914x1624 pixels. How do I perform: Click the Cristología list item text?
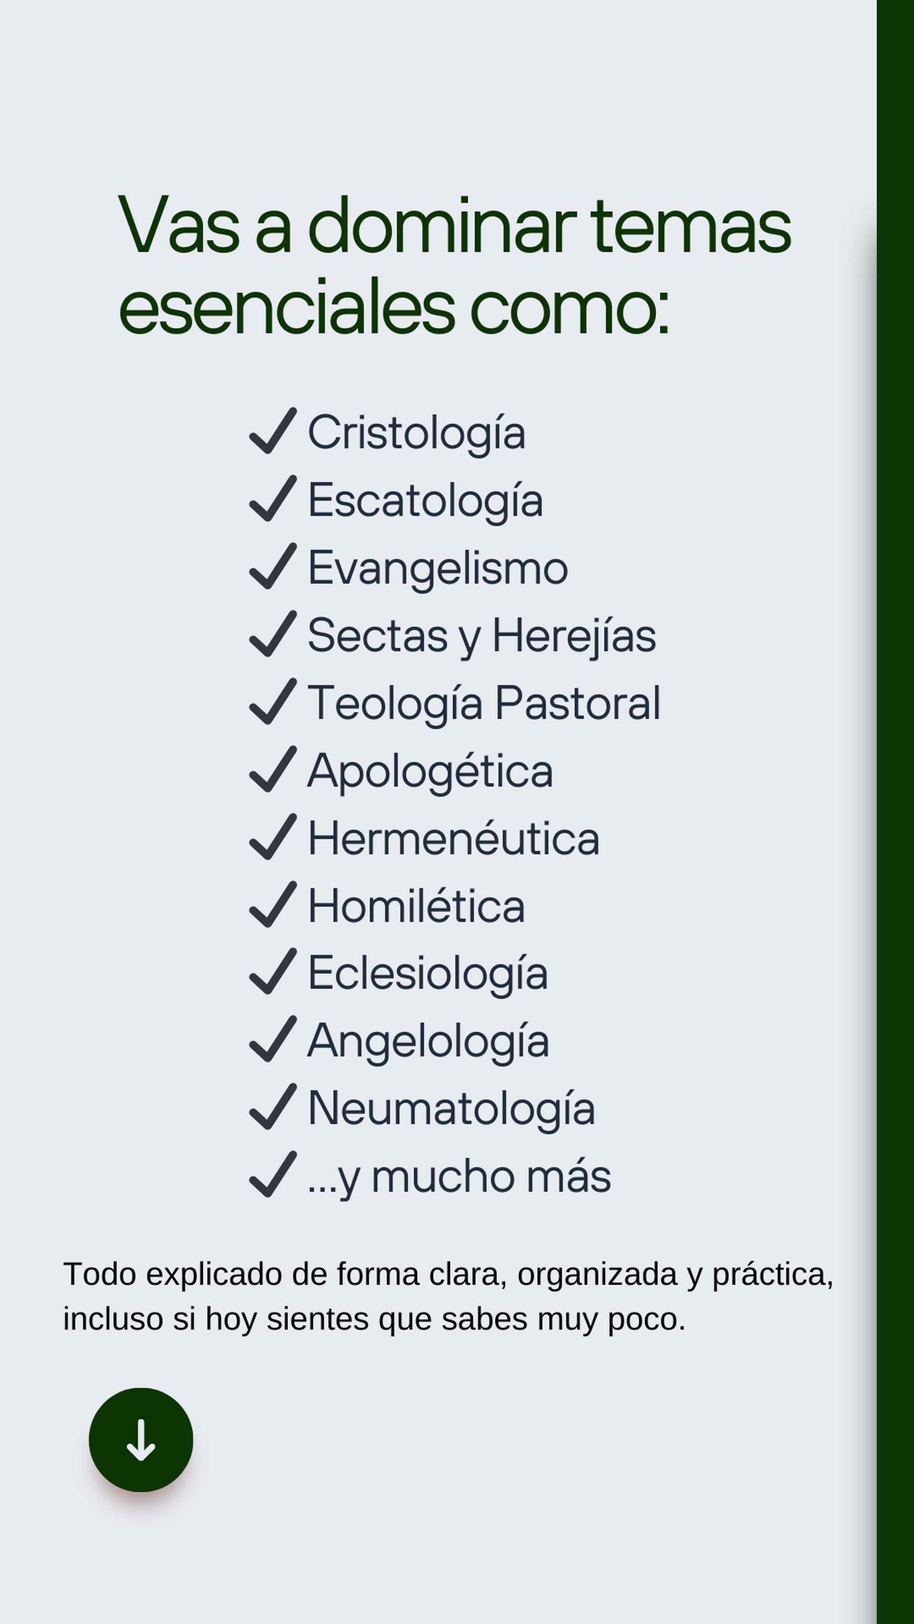pyautogui.click(x=417, y=433)
